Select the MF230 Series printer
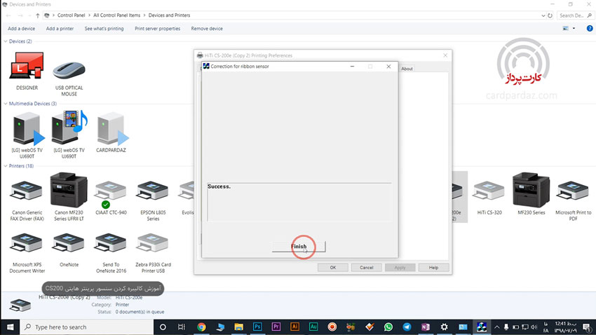596x335 pixels. pyautogui.click(x=531, y=194)
